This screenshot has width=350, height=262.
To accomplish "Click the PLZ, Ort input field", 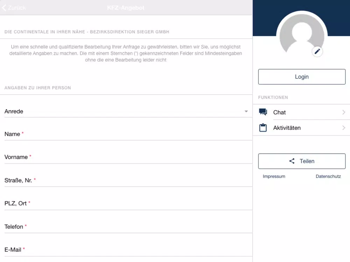I will (128, 203).
